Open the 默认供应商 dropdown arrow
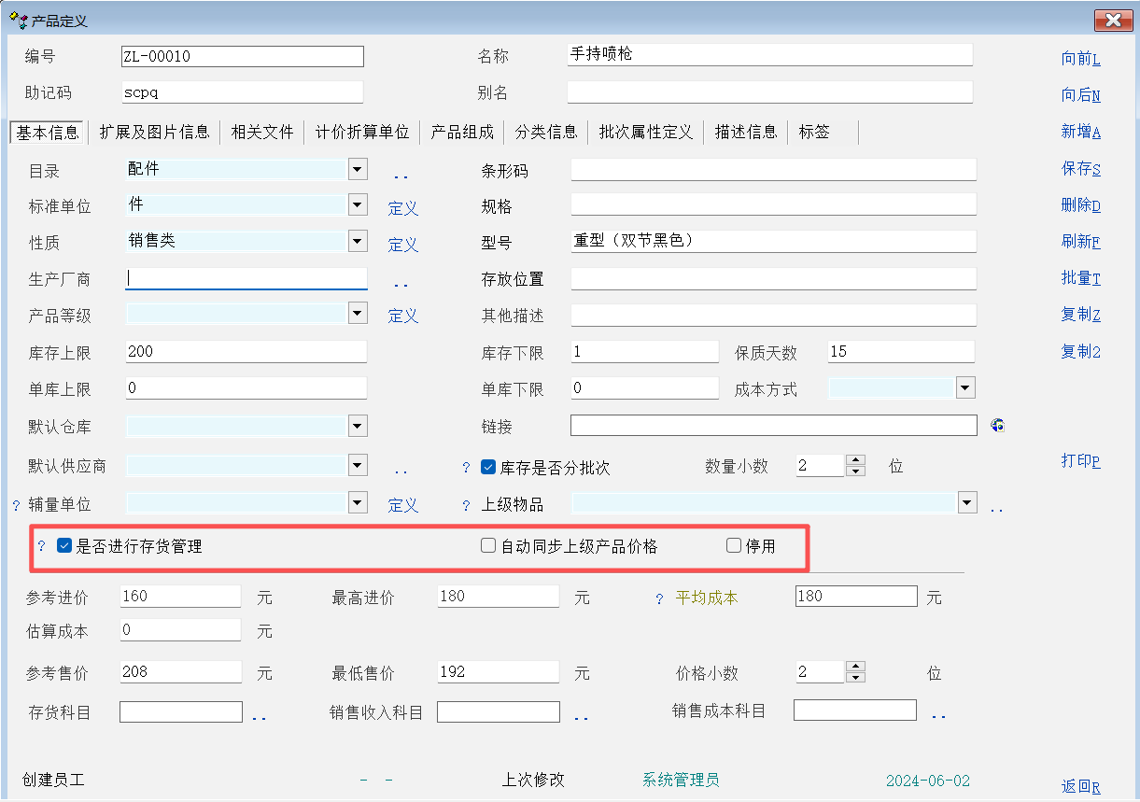 (x=357, y=464)
